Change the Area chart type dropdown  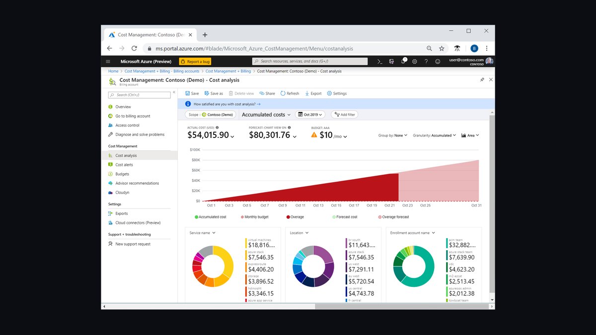coord(470,135)
